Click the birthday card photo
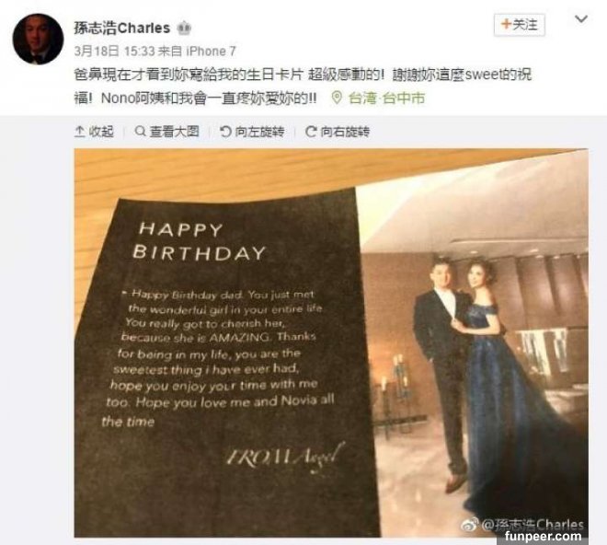Image resolution: width=607 pixels, height=545 pixels. tap(331, 342)
